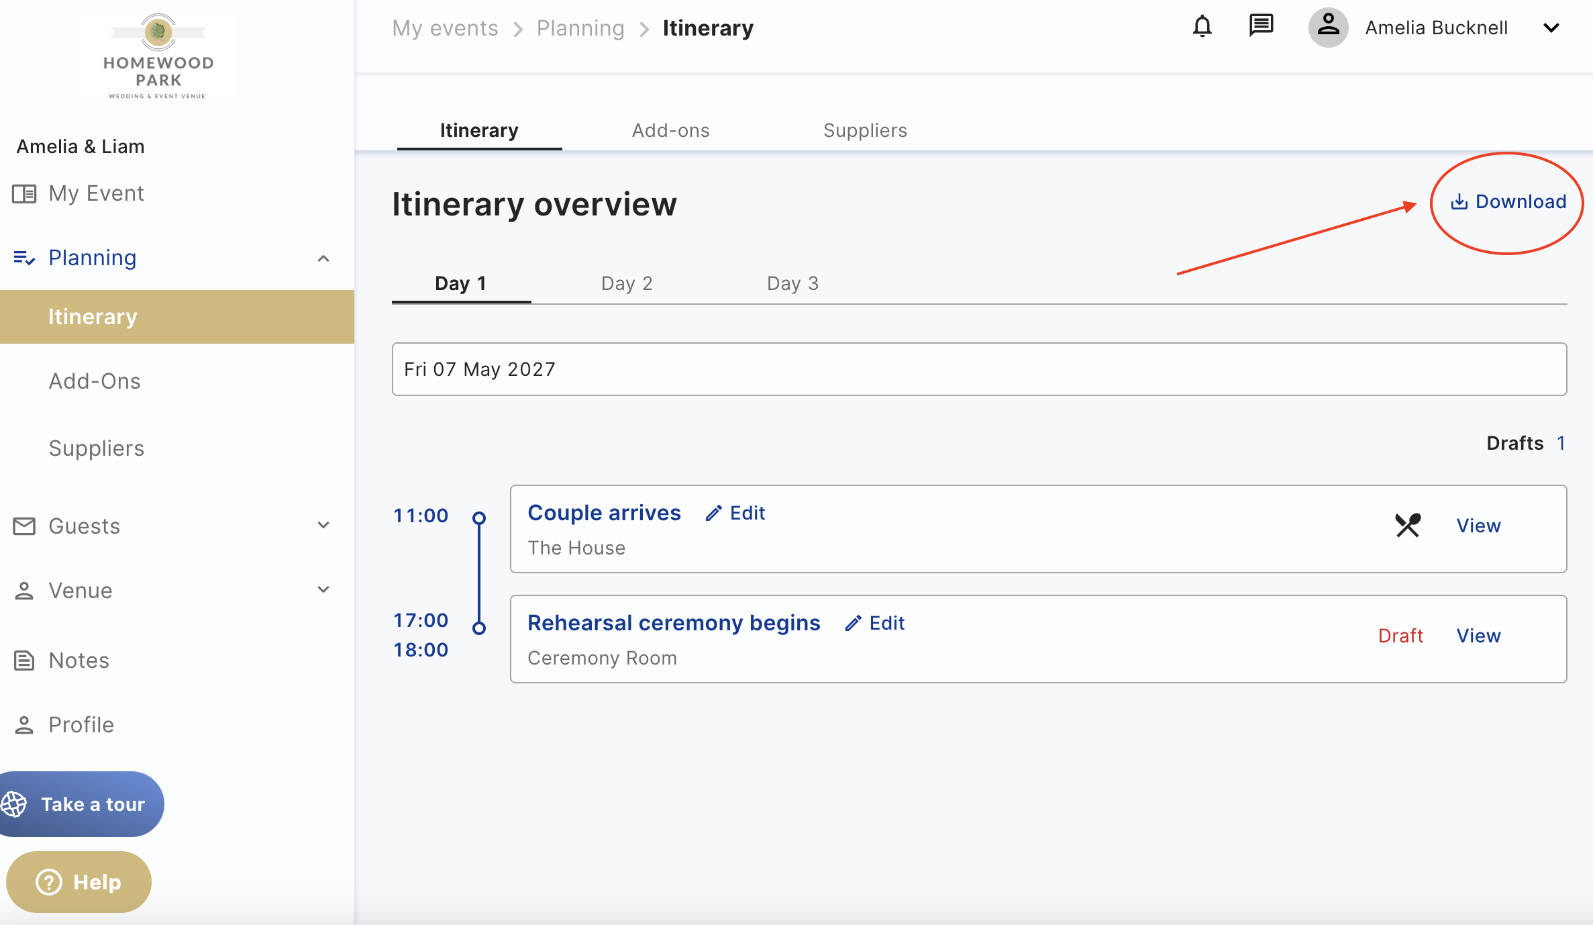The width and height of the screenshot is (1593, 925).
Task: Click the user avatar icon
Action: tap(1328, 28)
